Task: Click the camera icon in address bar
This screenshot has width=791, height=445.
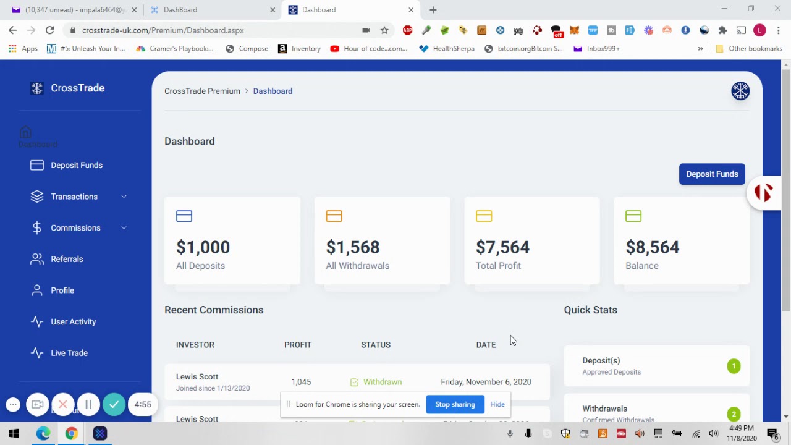Action: [366, 30]
